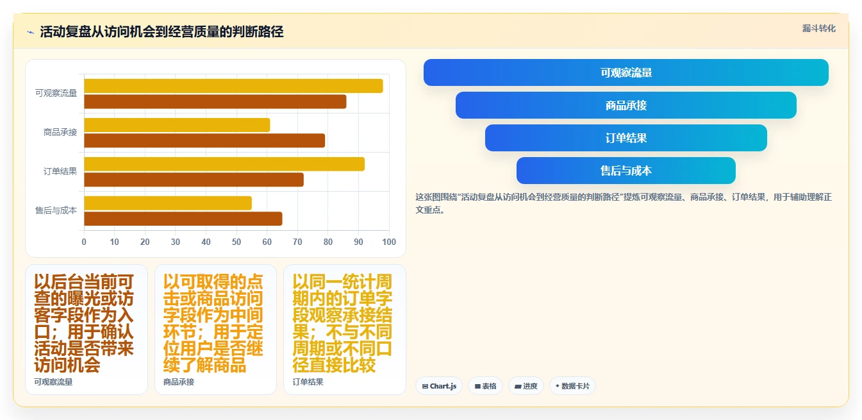Click the small 订单结果 caption under third card

pos(308,382)
